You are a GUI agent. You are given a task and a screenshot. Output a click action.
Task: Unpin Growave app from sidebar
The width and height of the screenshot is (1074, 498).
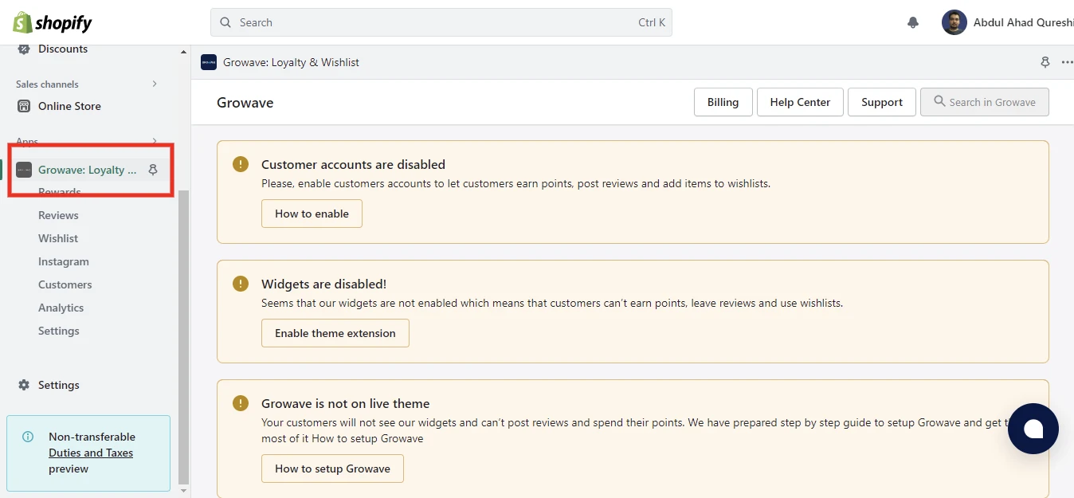(153, 170)
